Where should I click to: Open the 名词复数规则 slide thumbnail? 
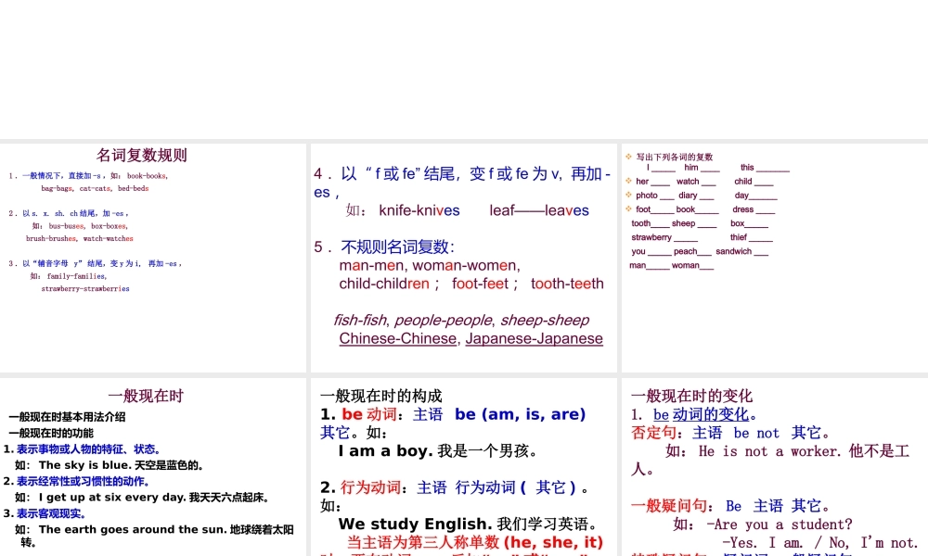[x=153, y=258]
